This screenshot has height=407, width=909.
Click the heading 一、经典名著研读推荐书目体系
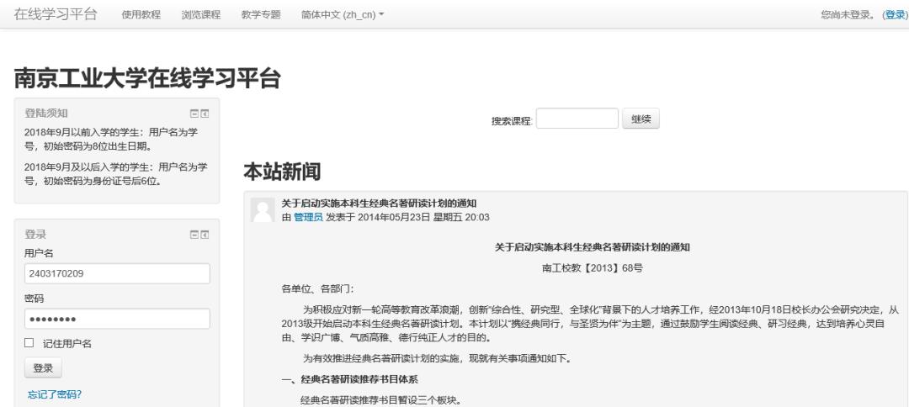349,379
